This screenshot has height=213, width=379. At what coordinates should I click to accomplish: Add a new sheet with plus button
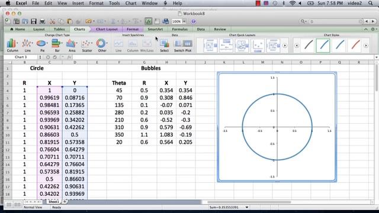pyautogui.click(x=65, y=201)
